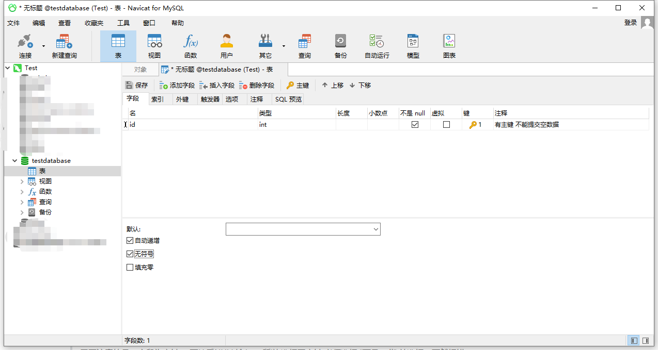Open the 查看 menu
Screen dimensions: 658x350
[65, 23]
